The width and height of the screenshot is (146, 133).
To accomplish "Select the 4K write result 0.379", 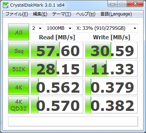I will (111, 87).
